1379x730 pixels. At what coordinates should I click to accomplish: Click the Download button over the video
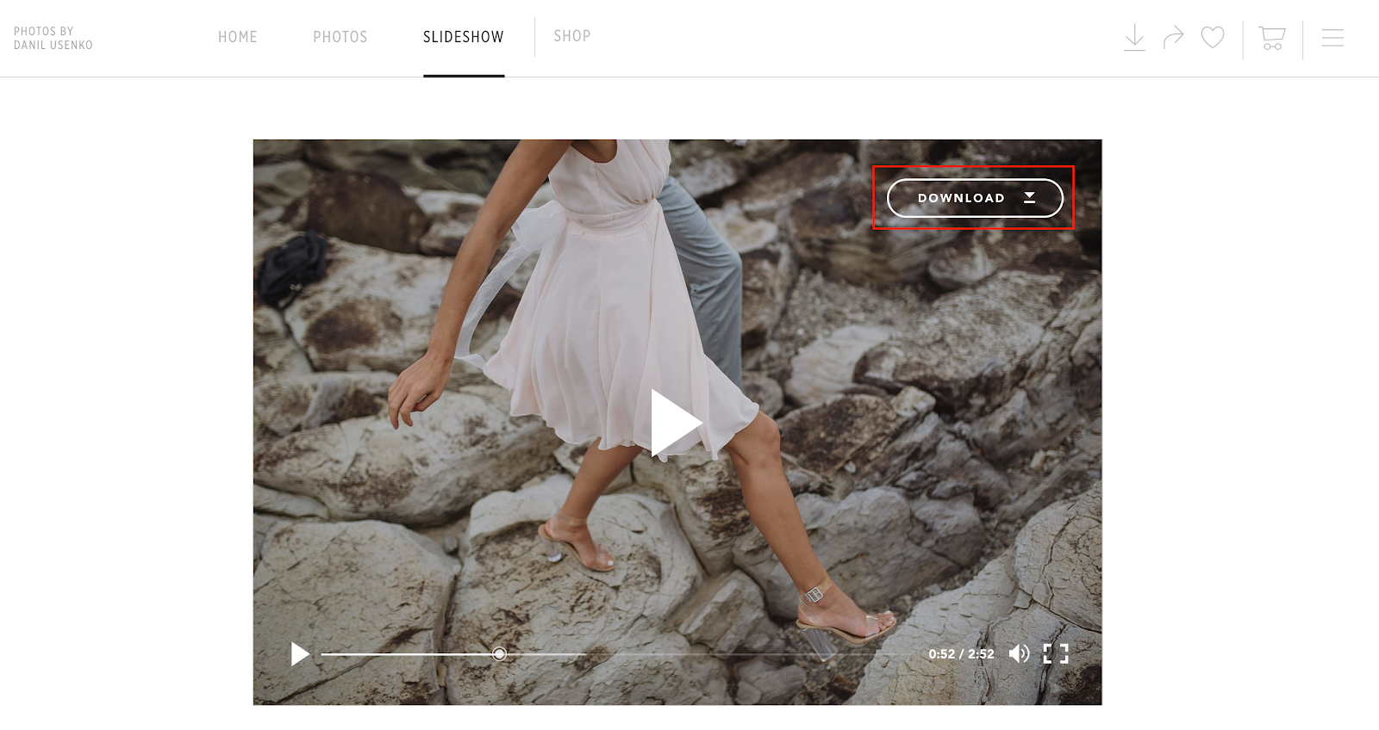(975, 198)
